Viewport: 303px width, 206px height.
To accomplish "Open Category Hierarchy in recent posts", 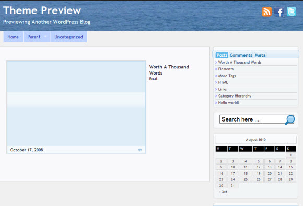I will tap(235, 96).
